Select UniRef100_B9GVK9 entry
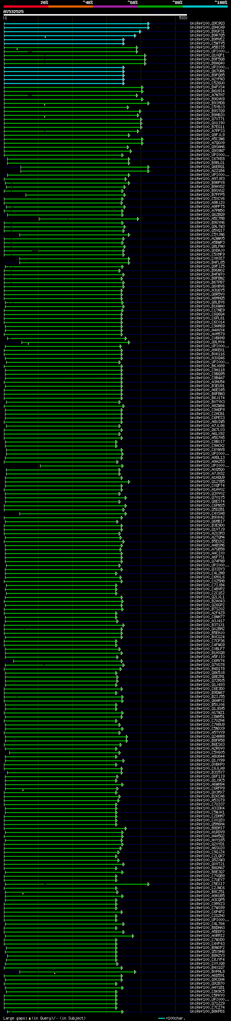The image size is (231, 1021). (207, 99)
